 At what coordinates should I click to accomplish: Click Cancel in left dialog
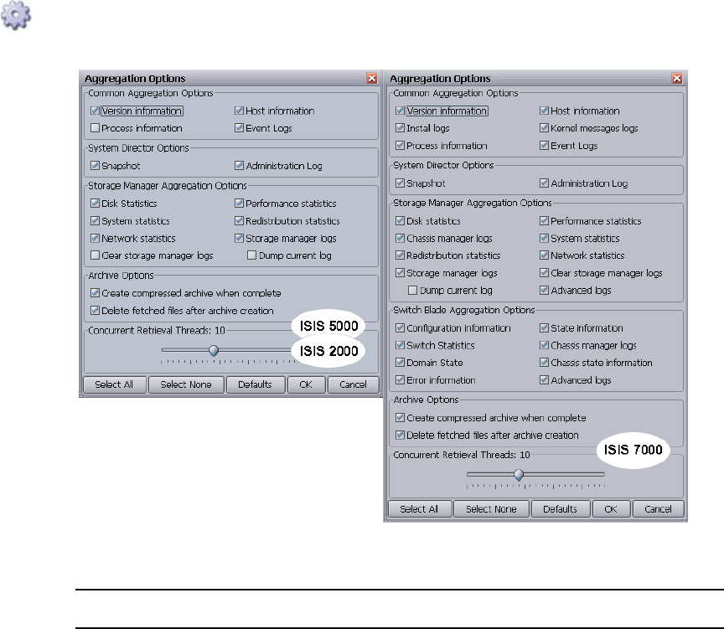coord(354,384)
